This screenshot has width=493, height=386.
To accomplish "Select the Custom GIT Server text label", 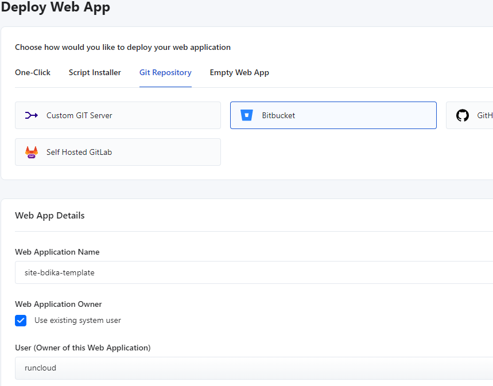I will tap(79, 115).
